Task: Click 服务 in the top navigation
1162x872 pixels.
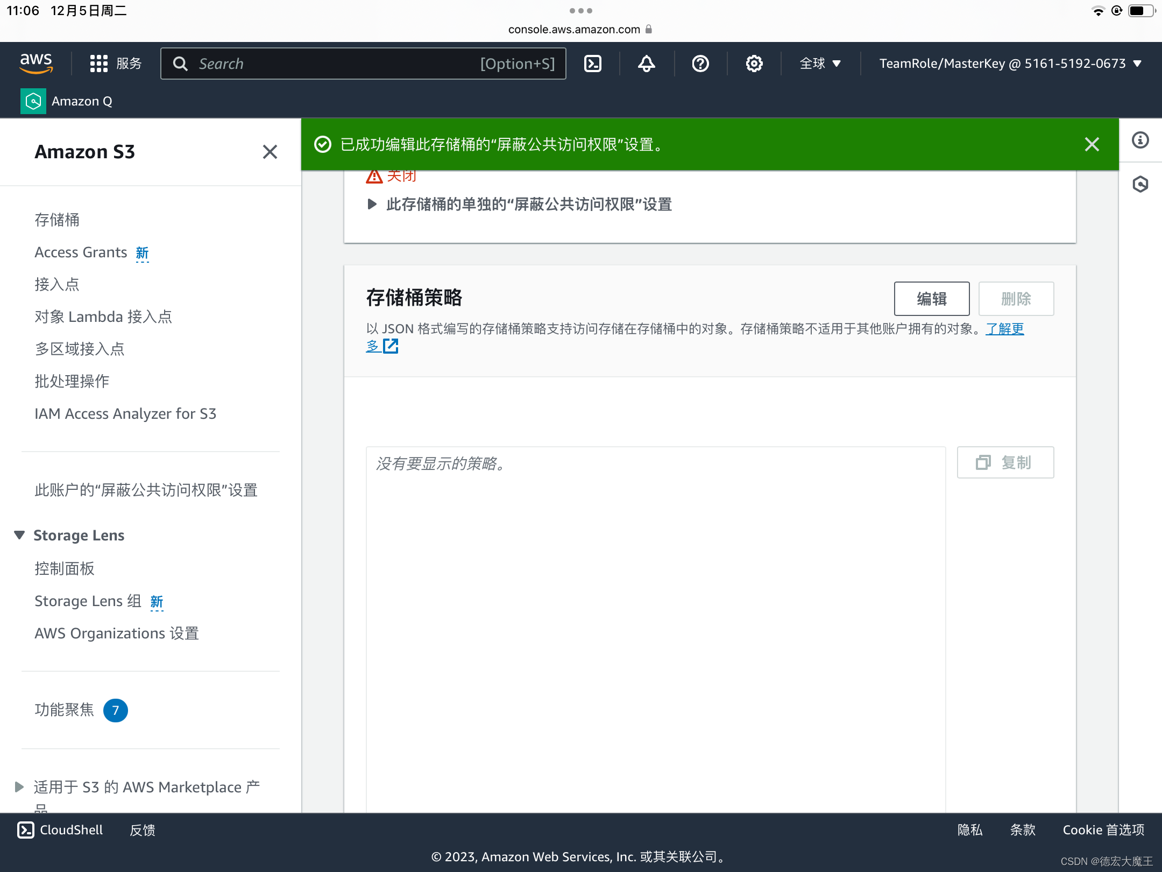Action: pyautogui.click(x=129, y=64)
